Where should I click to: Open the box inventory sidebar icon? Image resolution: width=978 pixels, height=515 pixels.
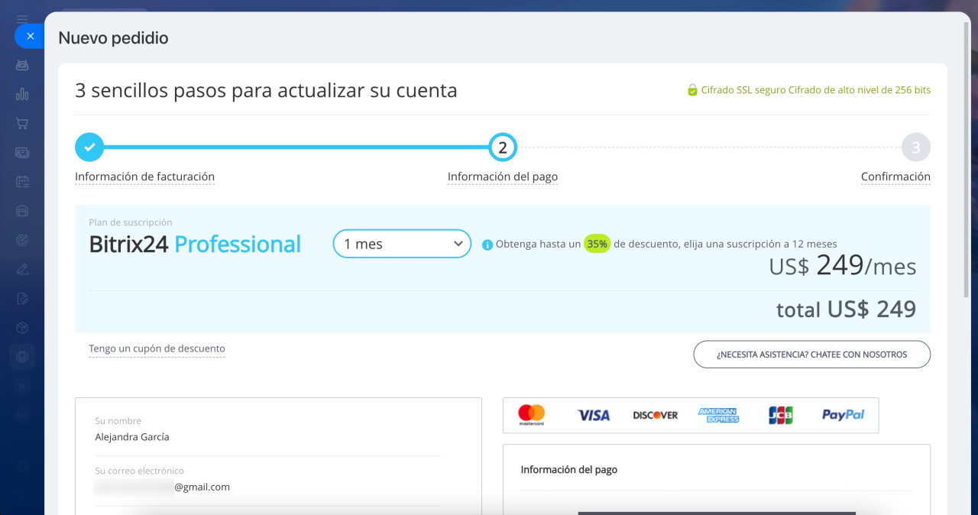point(22,328)
